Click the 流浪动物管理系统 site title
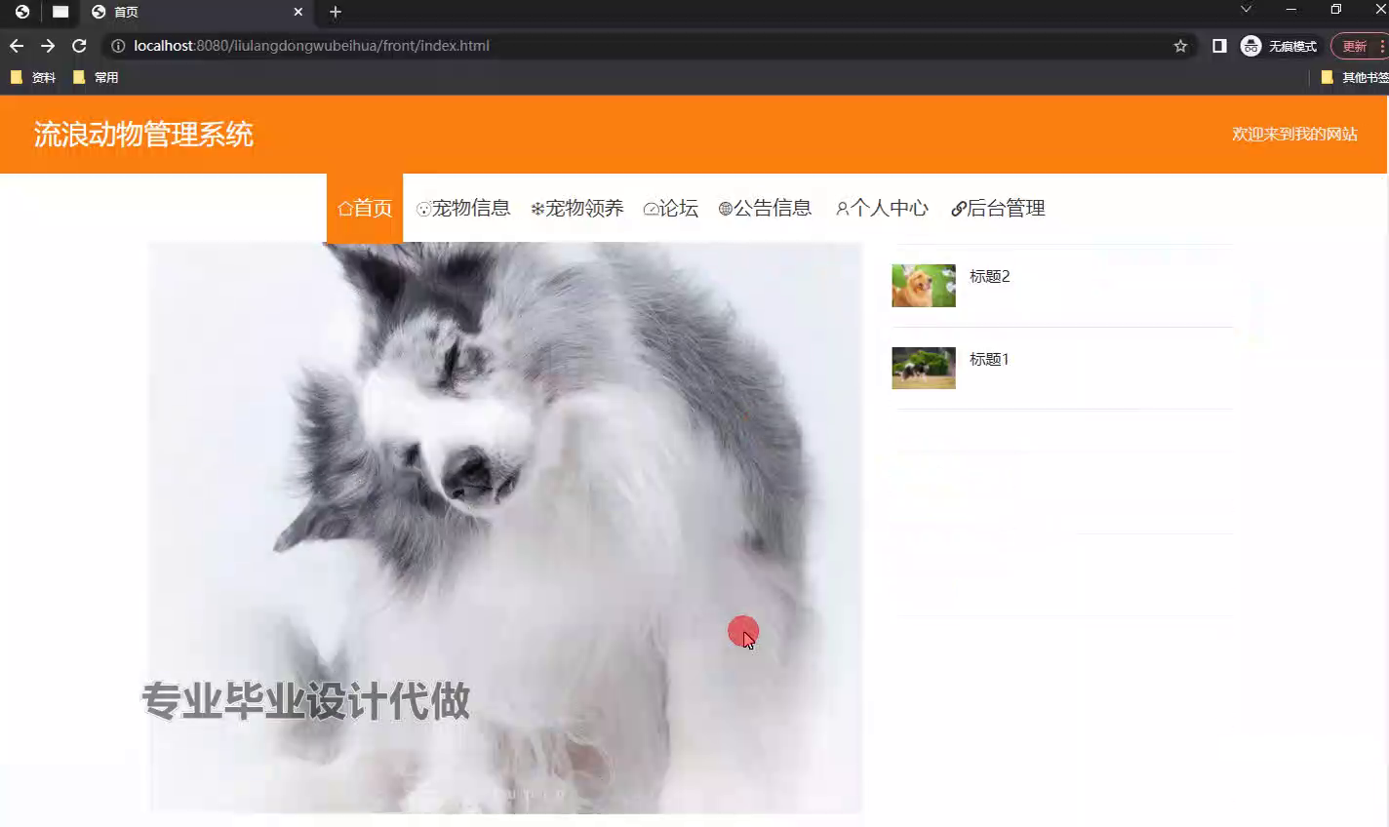1389x827 pixels. [143, 135]
